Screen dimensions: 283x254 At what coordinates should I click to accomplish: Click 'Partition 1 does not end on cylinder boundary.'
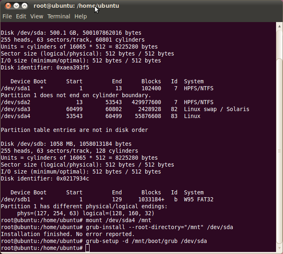coord(76,95)
